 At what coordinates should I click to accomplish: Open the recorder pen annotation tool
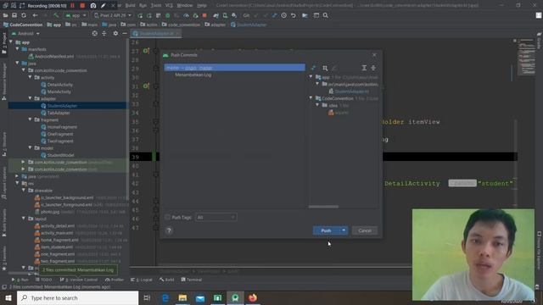tap(104, 6)
